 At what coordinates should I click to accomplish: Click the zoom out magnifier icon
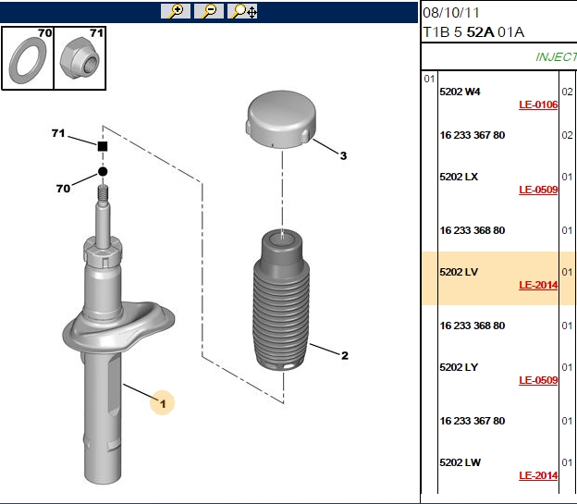(x=209, y=11)
